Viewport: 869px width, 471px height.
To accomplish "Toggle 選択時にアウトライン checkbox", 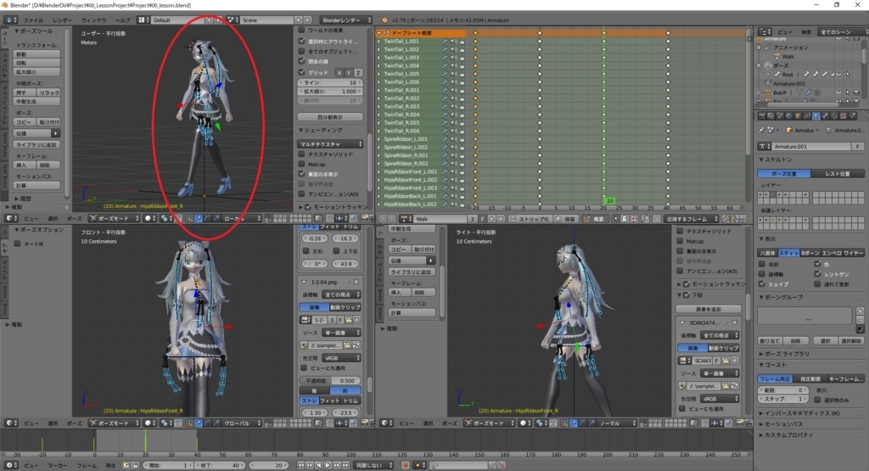I will pos(301,41).
